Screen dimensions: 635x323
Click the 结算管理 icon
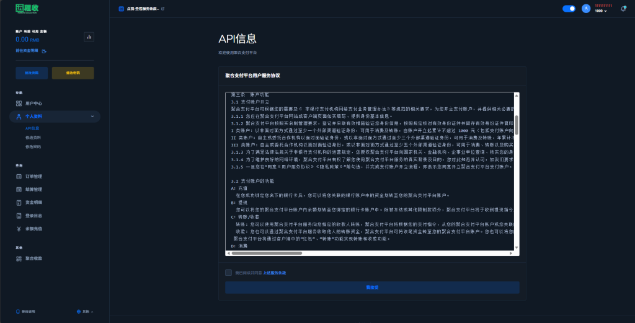click(19, 190)
